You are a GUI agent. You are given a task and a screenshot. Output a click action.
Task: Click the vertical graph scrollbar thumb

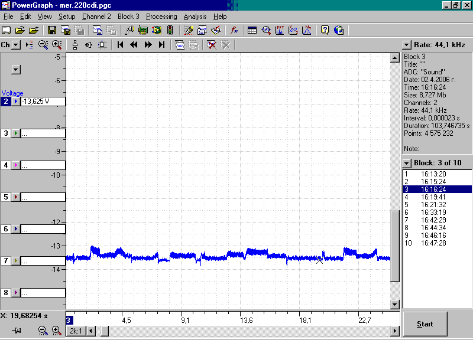[395, 246]
